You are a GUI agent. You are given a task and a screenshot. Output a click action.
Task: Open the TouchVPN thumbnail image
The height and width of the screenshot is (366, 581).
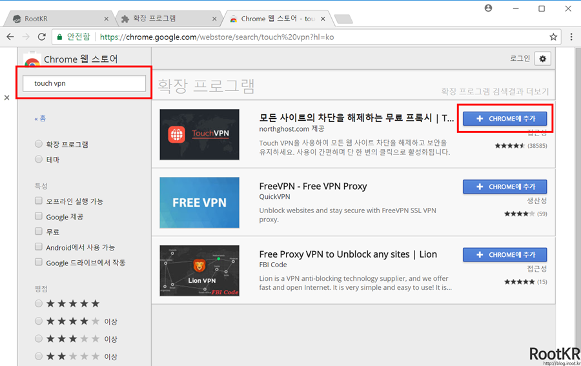coord(199,134)
